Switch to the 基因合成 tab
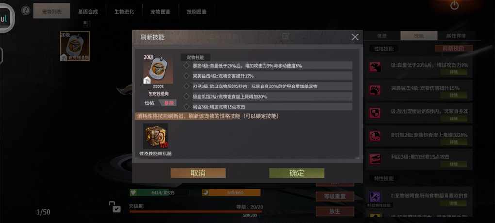The image size is (495, 223). [88, 11]
